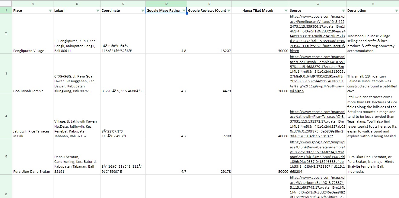Viewport: 399px width, 198px height.
Task: Select the Danau Beratan, Candikuning address cell
Action: [77, 157]
